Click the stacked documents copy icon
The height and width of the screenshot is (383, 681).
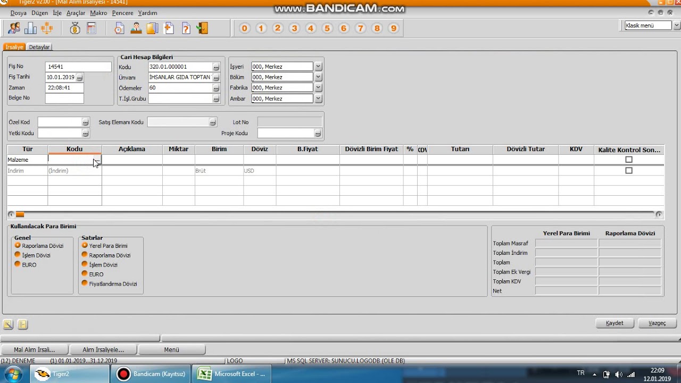click(x=153, y=28)
